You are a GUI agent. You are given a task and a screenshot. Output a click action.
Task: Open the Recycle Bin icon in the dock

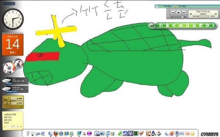[28, 133]
